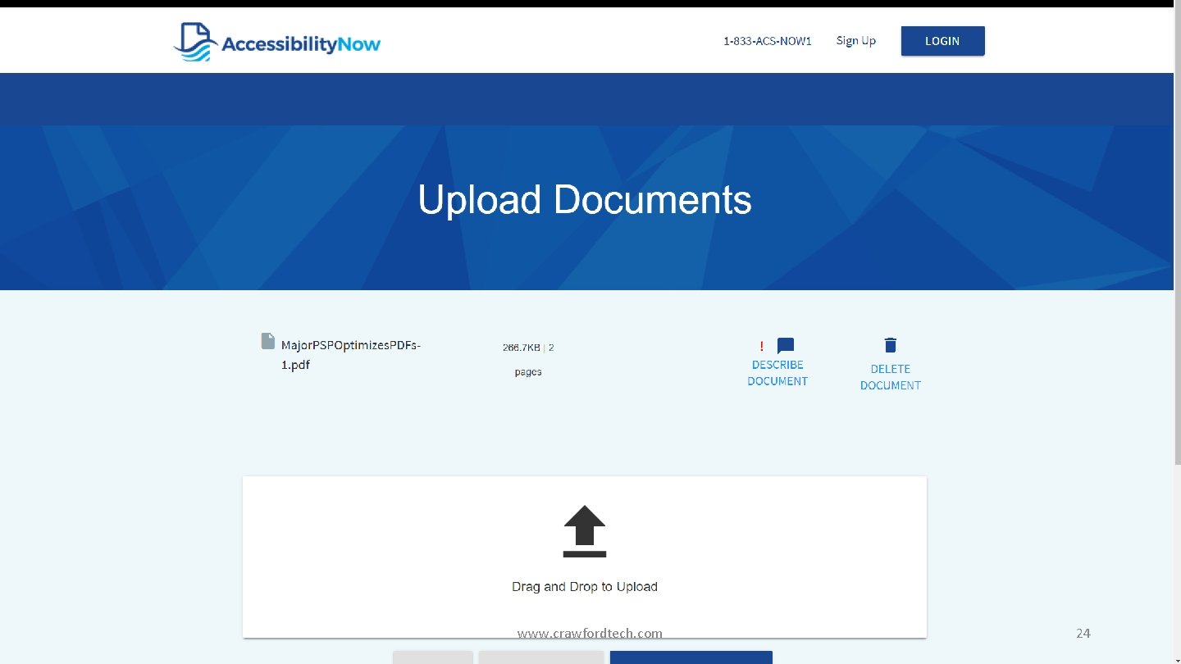Open the Sign Up link
This screenshot has width=1181, height=664.
coord(856,41)
